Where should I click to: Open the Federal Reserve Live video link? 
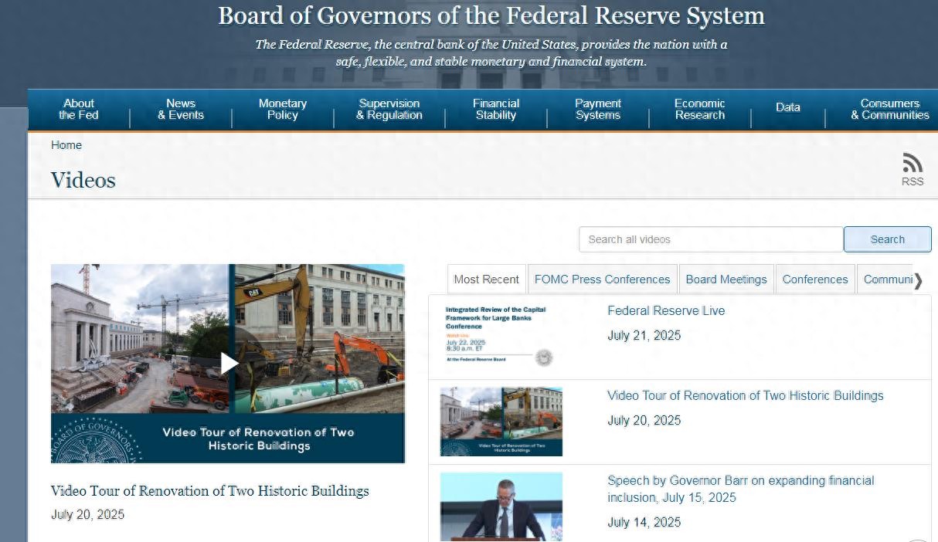click(x=666, y=310)
